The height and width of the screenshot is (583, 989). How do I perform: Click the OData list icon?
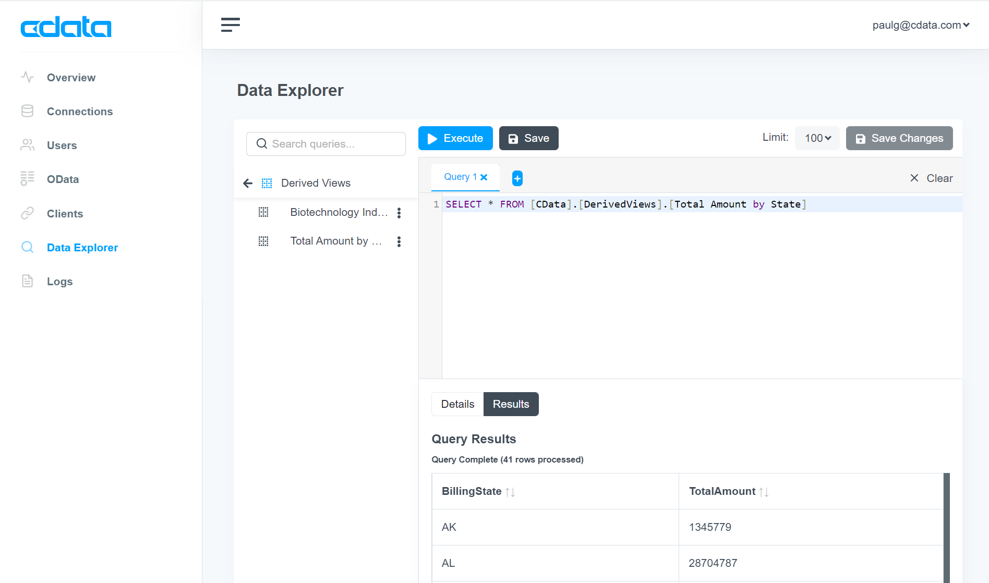pyautogui.click(x=27, y=178)
